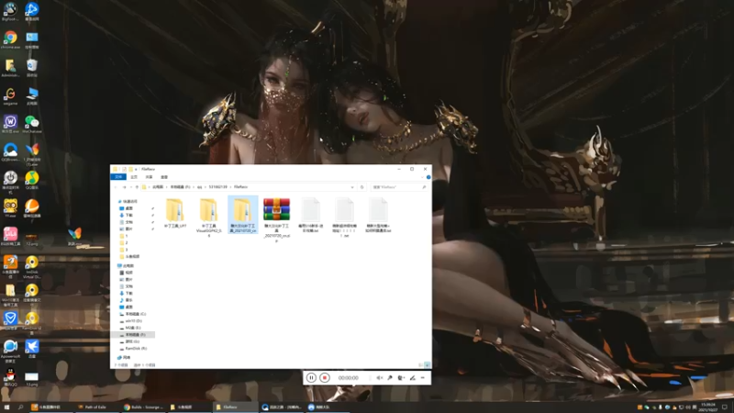Open chrome.exe desktop shortcut

point(10,39)
